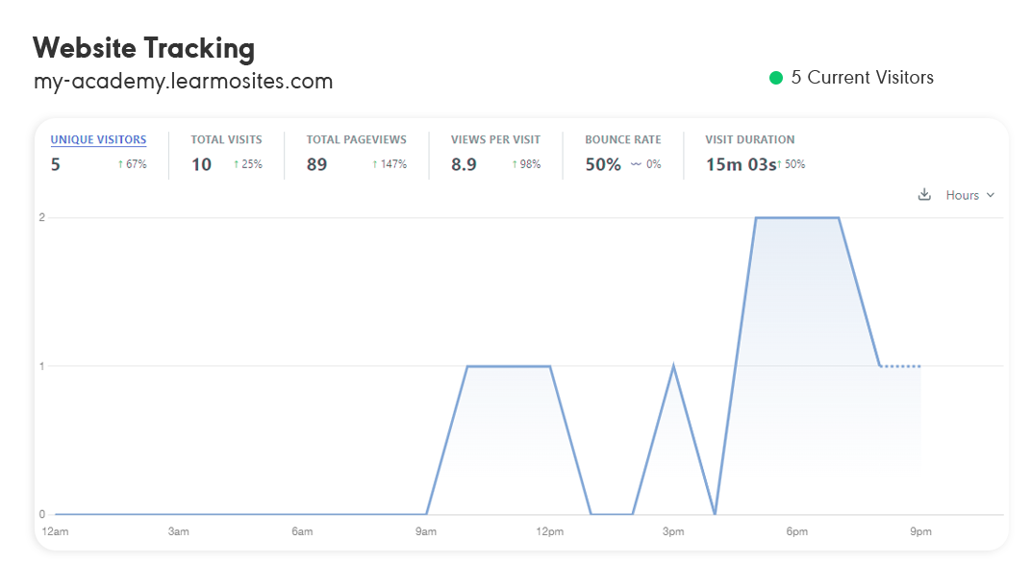The width and height of the screenshot is (1031, 588).
Task: Click the download chart data icon
Action: tap(924, 195)
